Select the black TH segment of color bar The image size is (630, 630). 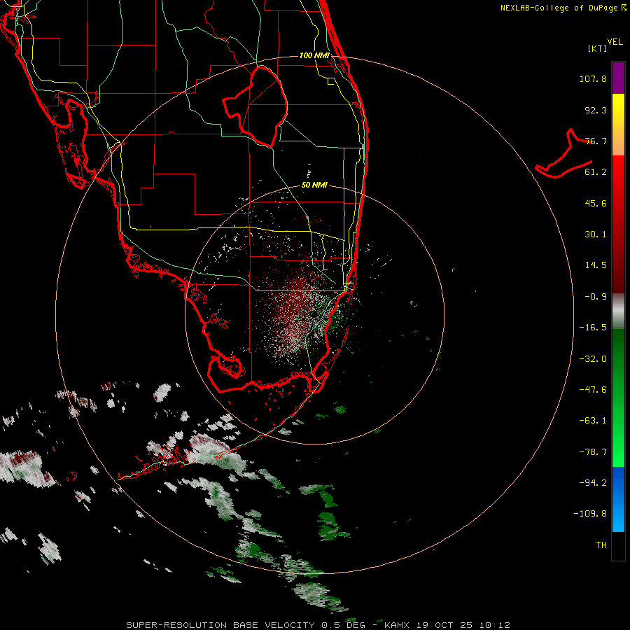pos(618,545)
